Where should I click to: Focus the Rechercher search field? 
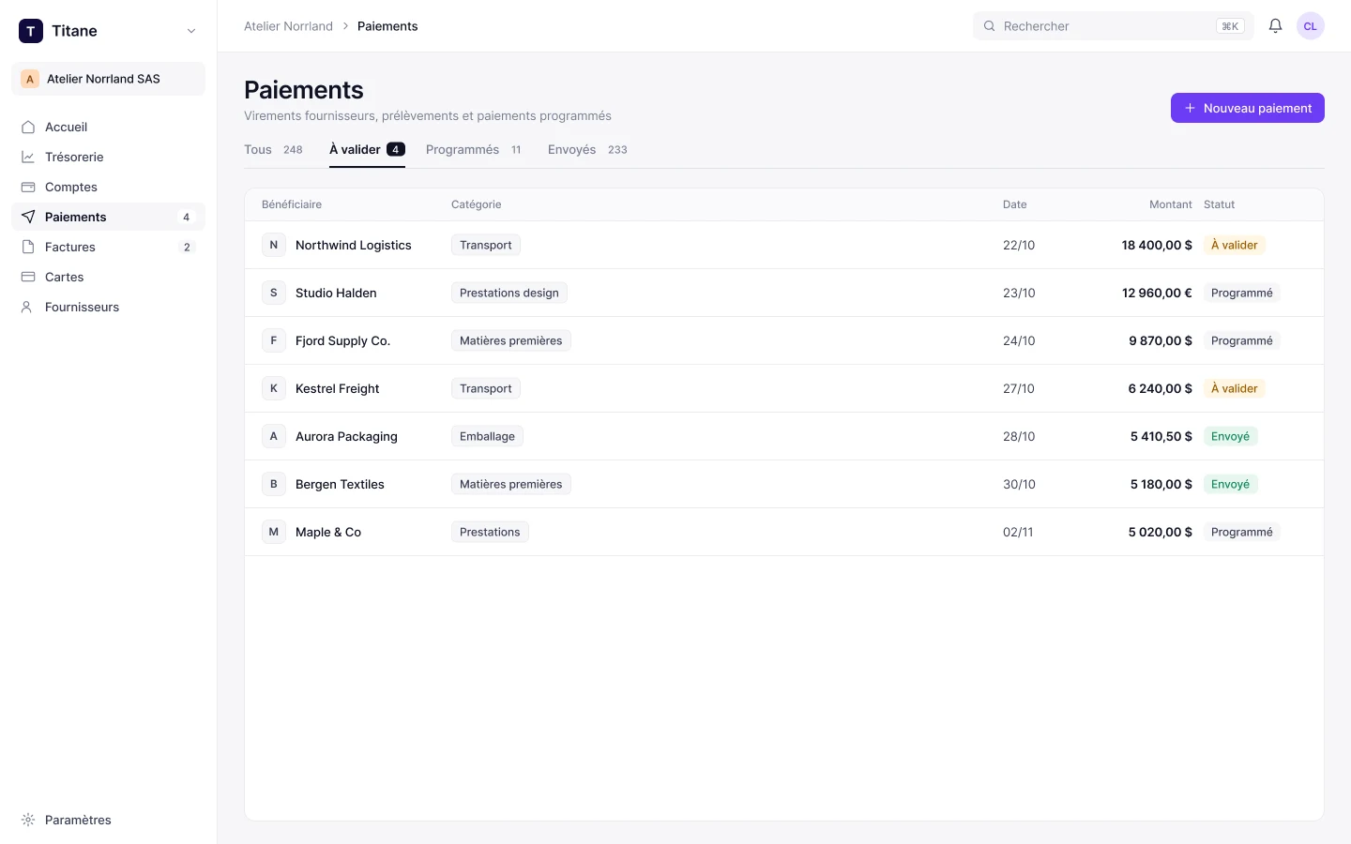tap(1114, 26)
